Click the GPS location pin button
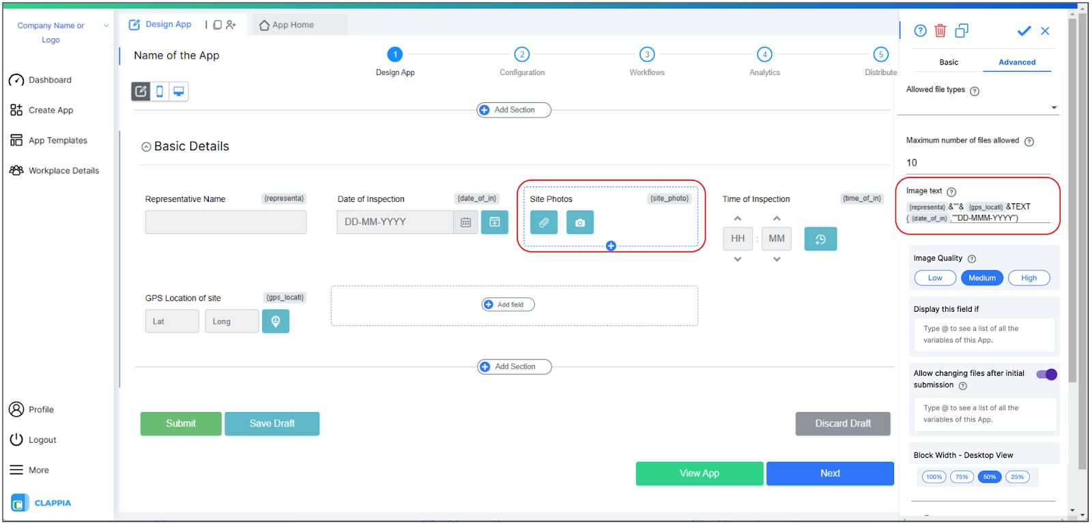 point(276,321)
